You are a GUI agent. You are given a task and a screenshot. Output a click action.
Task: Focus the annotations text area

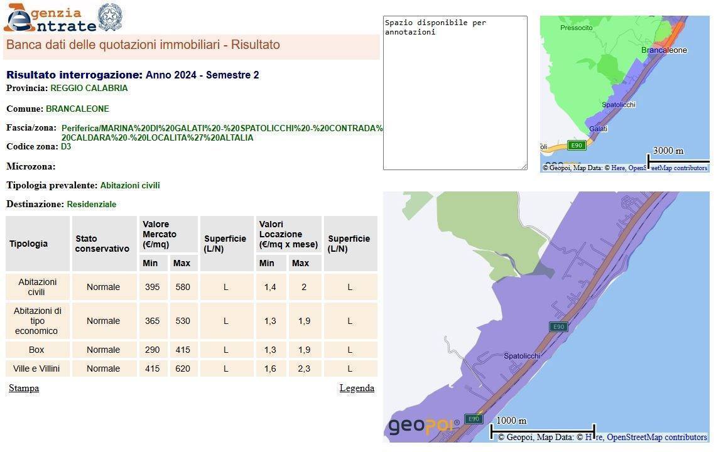(455, 94)
